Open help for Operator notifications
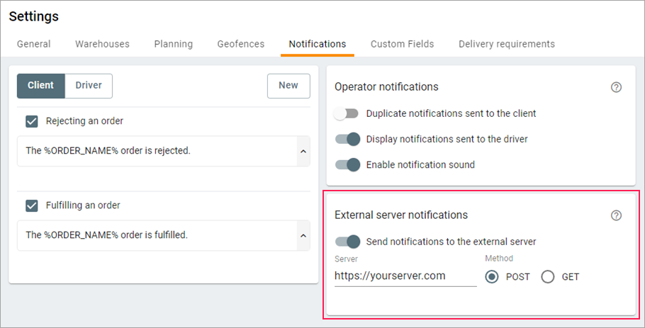645x328 pixels. pyautogui.click(x=616, y=87)
